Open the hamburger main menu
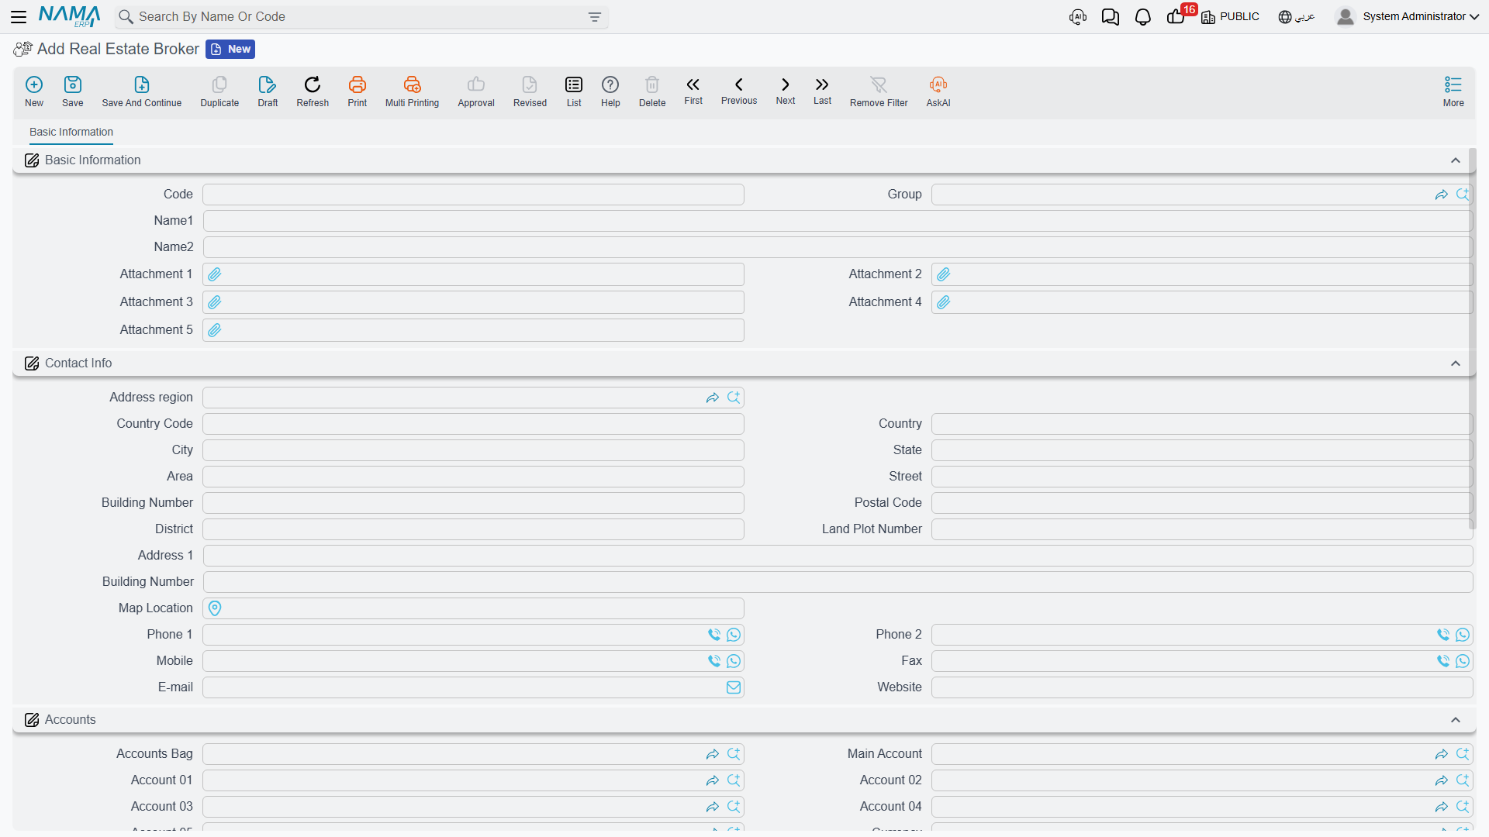The width and height of the screenshot is (1489, 837). coord(19,16)
